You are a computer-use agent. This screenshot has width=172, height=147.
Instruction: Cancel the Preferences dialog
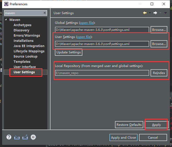tap(153, 137)
